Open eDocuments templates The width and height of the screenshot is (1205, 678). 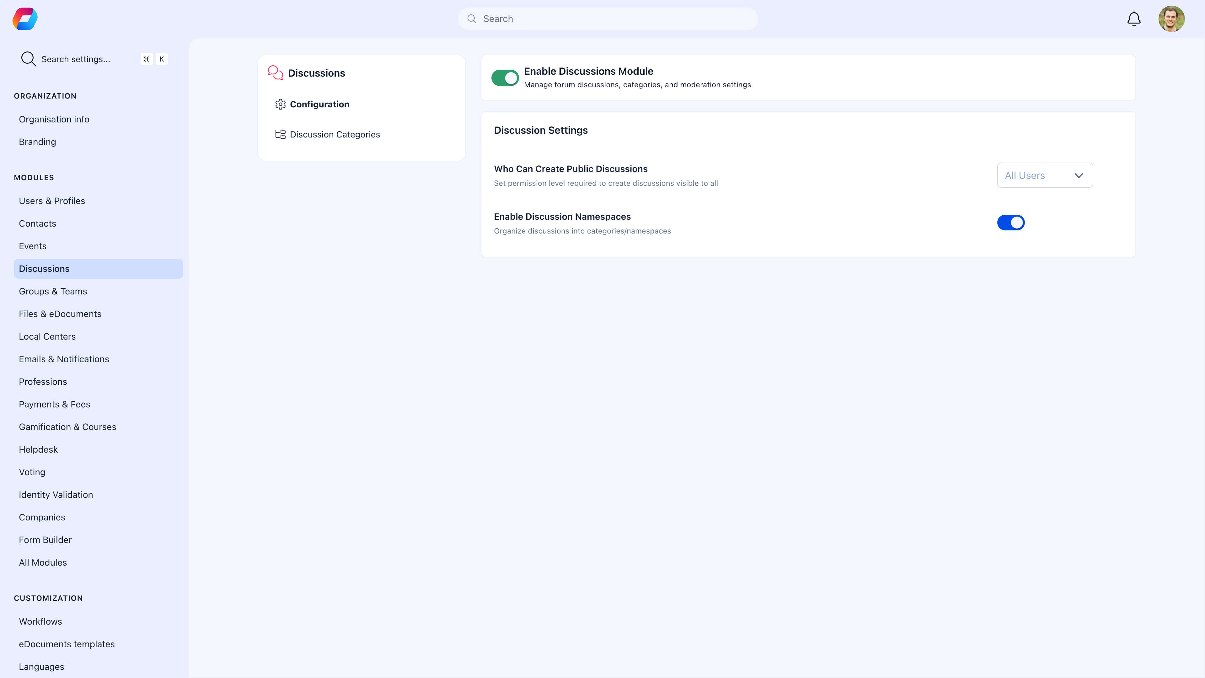(x=67, y=644)
